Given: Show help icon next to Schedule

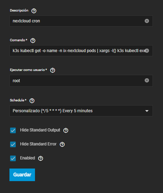Looking at the screenshot, I should [x=32, y=101].
